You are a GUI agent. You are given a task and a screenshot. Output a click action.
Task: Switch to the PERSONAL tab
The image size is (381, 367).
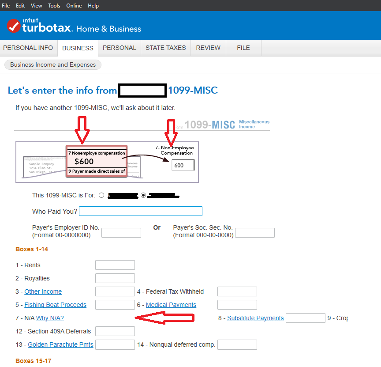pos(120,48)
